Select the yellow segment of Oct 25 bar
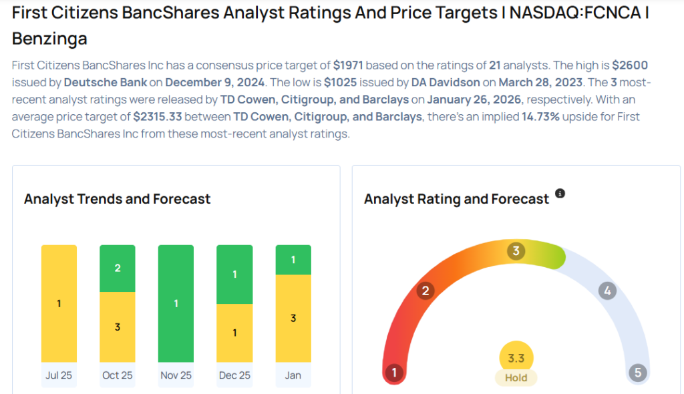The image size is (684, 394). pos(118,327)
